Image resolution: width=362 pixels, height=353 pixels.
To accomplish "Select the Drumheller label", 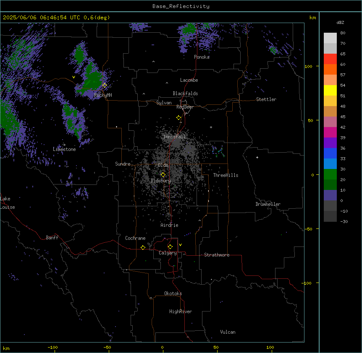I will click(x=268, y=204).
